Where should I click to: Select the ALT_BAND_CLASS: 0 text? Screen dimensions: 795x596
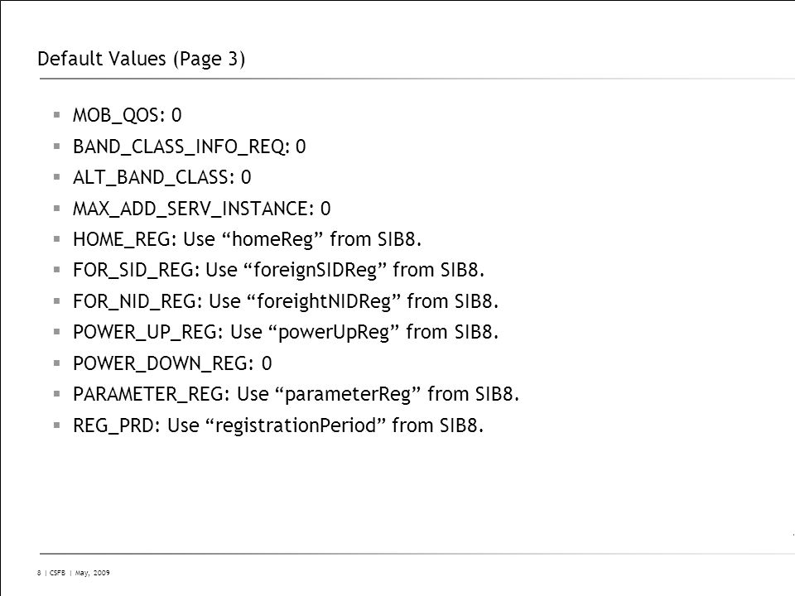161,177
